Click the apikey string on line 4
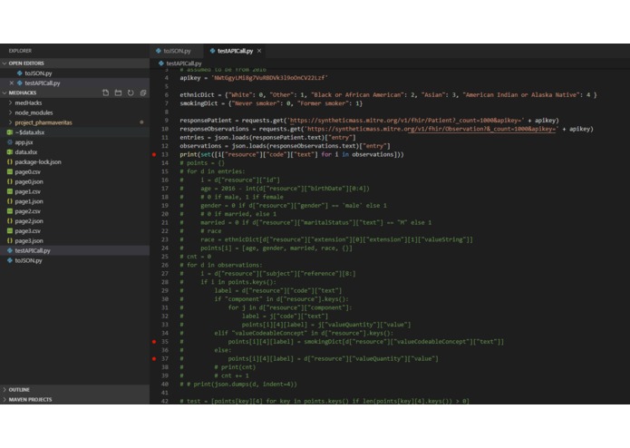Viewport: 630px width, 448px height. click(x=269, y=78)
